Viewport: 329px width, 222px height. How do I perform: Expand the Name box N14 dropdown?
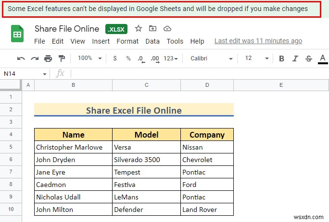click(x=44, y=74)
